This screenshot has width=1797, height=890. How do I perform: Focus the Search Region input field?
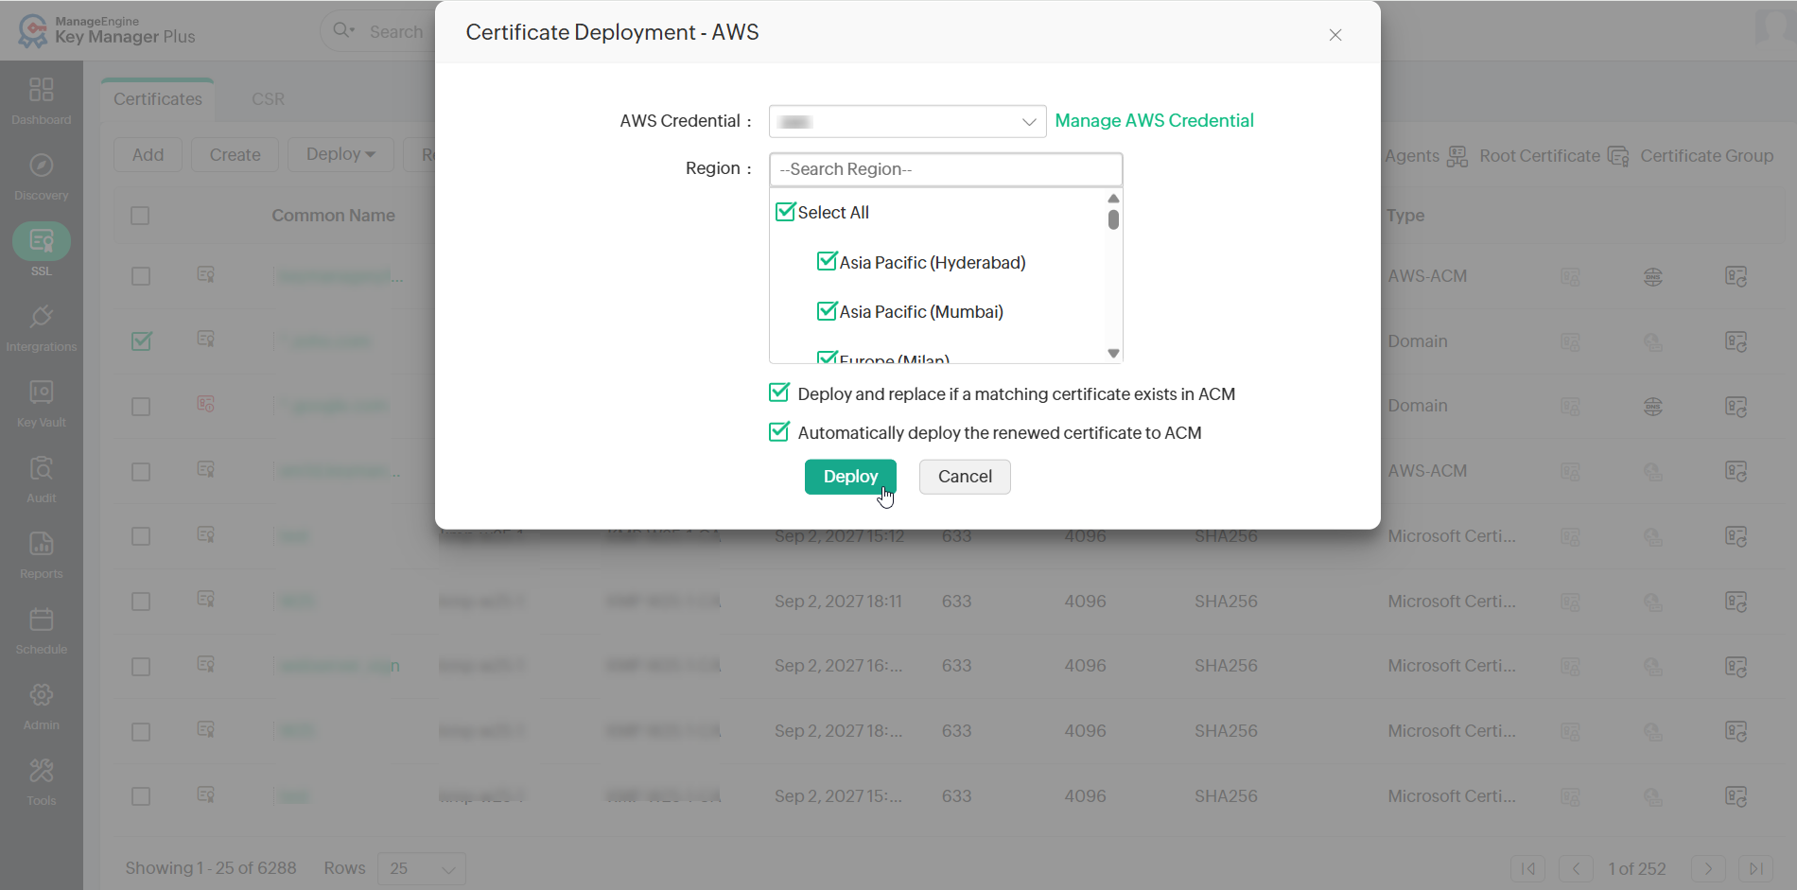[x=946, y=169]
